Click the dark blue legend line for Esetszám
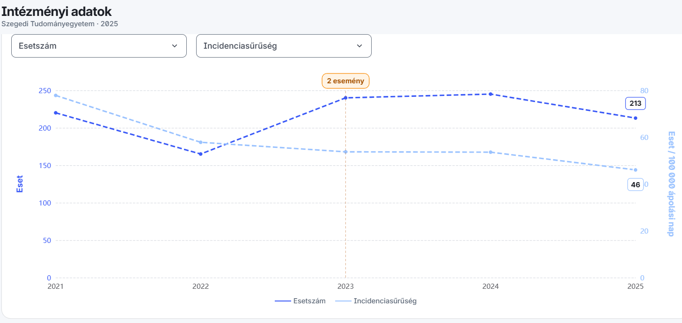 click(x=282, y=301)
